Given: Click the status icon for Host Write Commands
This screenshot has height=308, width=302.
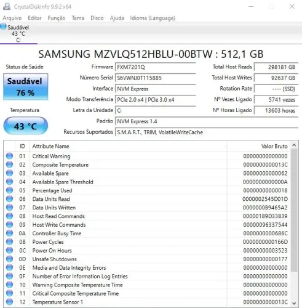Looking at the screenshot, I should click(x=9, y=225).
